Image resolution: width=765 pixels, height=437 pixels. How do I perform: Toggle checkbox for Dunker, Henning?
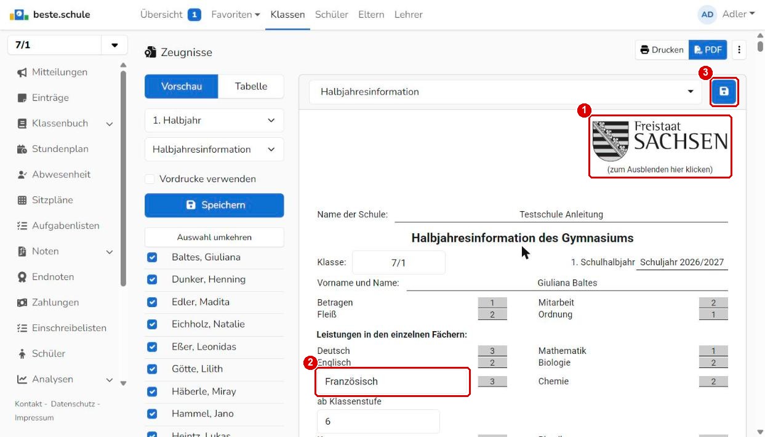click(152, 279)
